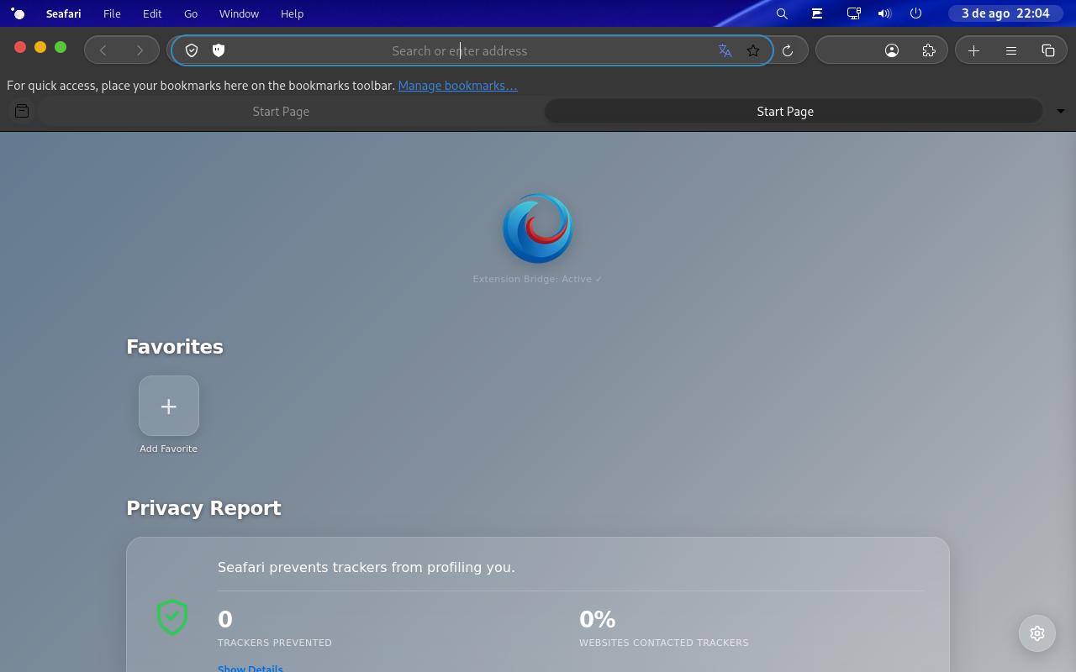Viewport: 1076px width, 672px height.
Task: Open the Go menu
Action: pos(191,13)
